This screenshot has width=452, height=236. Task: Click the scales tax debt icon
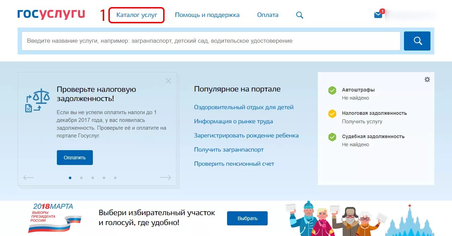click(x=37, y=101)
